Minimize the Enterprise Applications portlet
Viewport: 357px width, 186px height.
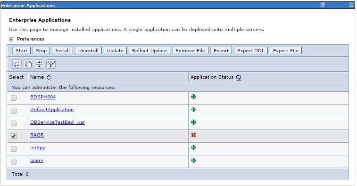click(x=351, y=6)
